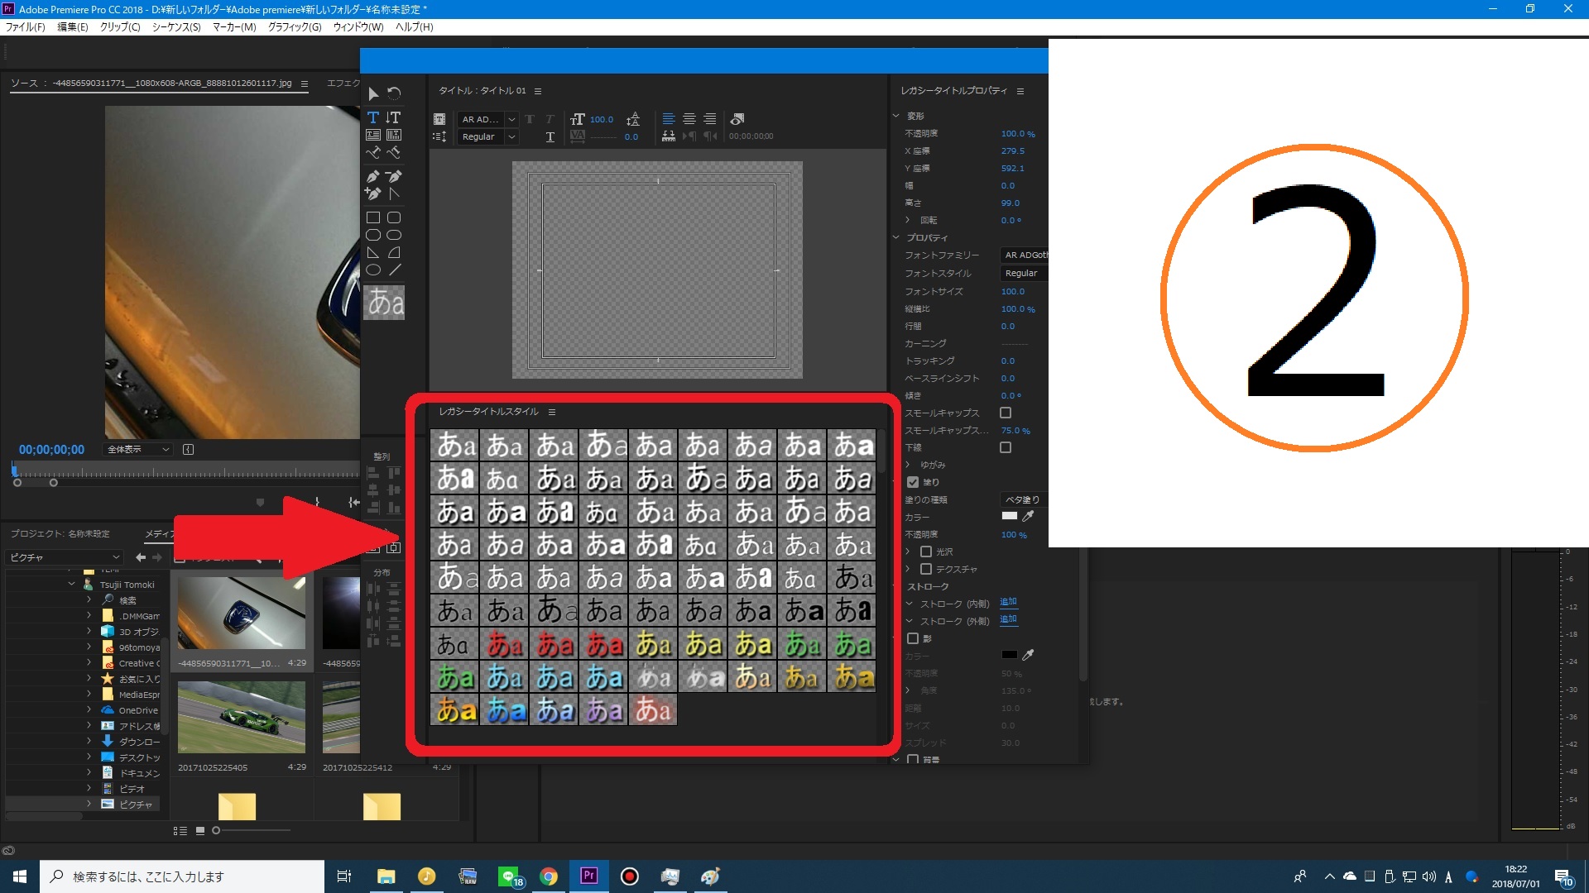Image resolution: width=1589 pixels, height=893 pixels.
Task: Select the Selection arrow tool in title tools
Action: pyautogui.click(x=373, y=93)
